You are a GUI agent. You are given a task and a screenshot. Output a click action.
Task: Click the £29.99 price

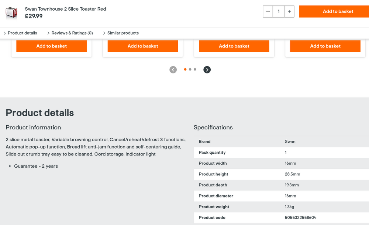pyautogui.click(x=34, y=16)
